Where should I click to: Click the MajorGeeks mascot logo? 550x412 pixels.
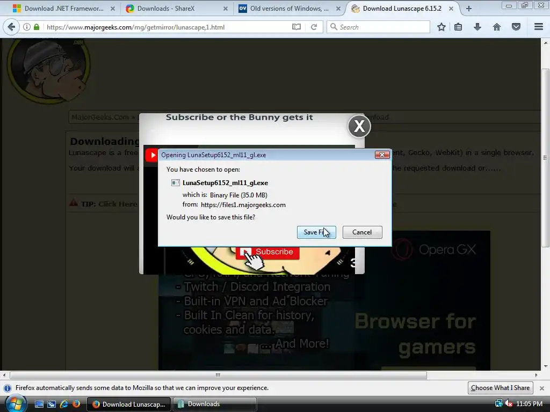pyautogui.click(x=49, y=69)
